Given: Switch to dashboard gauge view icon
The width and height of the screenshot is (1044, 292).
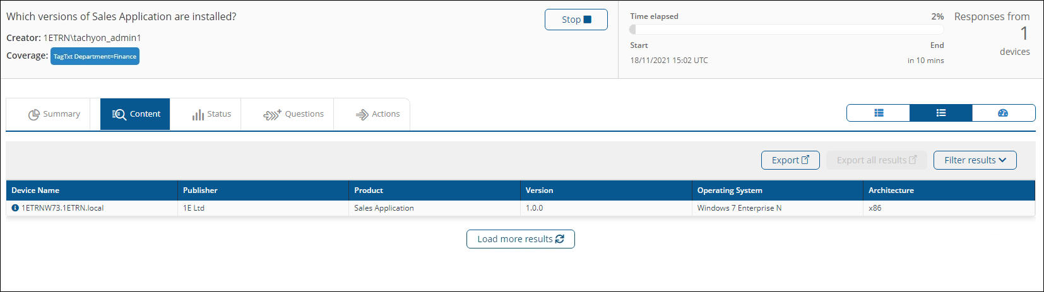Looking at the screenshot, I should click(1003, 113).
